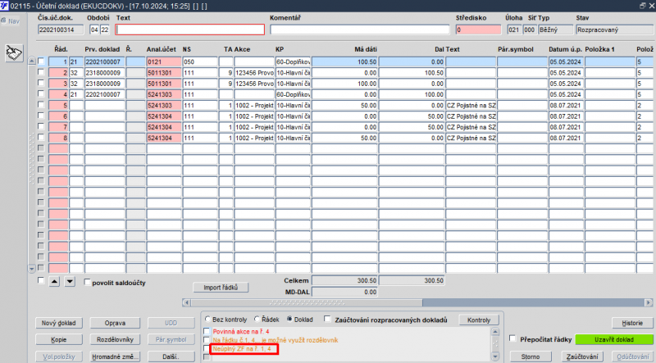This screenshot has height=363, width=656.
Task: Click the Nový doklad button
Action: click(59, 323)
